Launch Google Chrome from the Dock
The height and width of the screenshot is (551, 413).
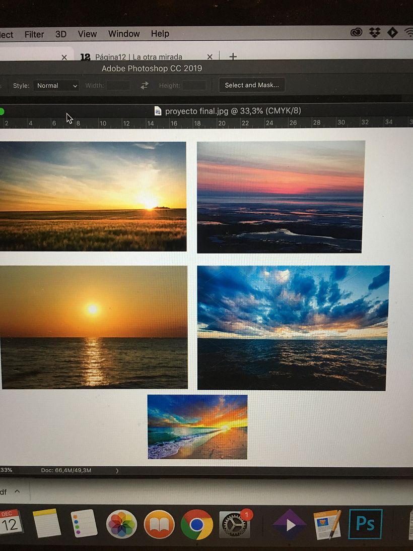click(196, 524)
